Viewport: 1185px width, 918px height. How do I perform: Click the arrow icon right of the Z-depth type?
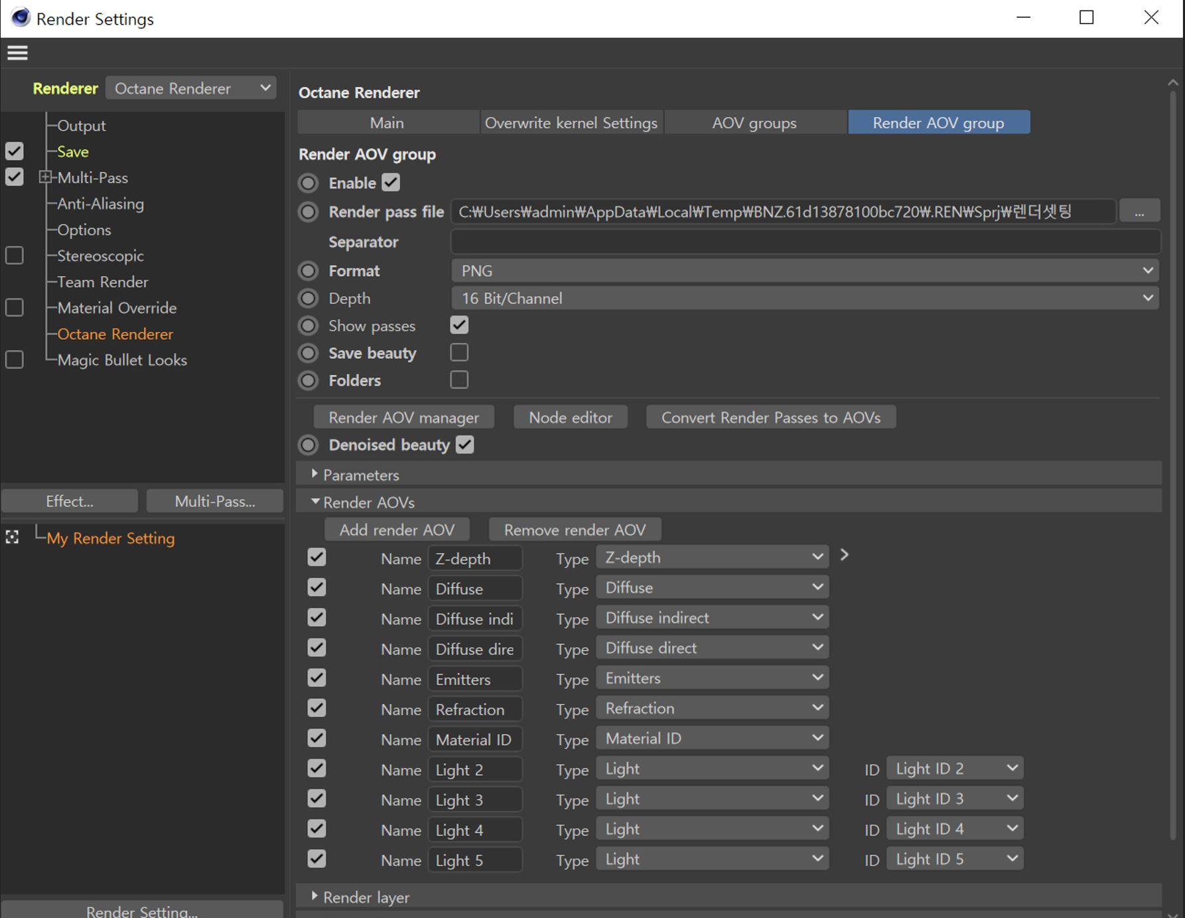[844, 555]
